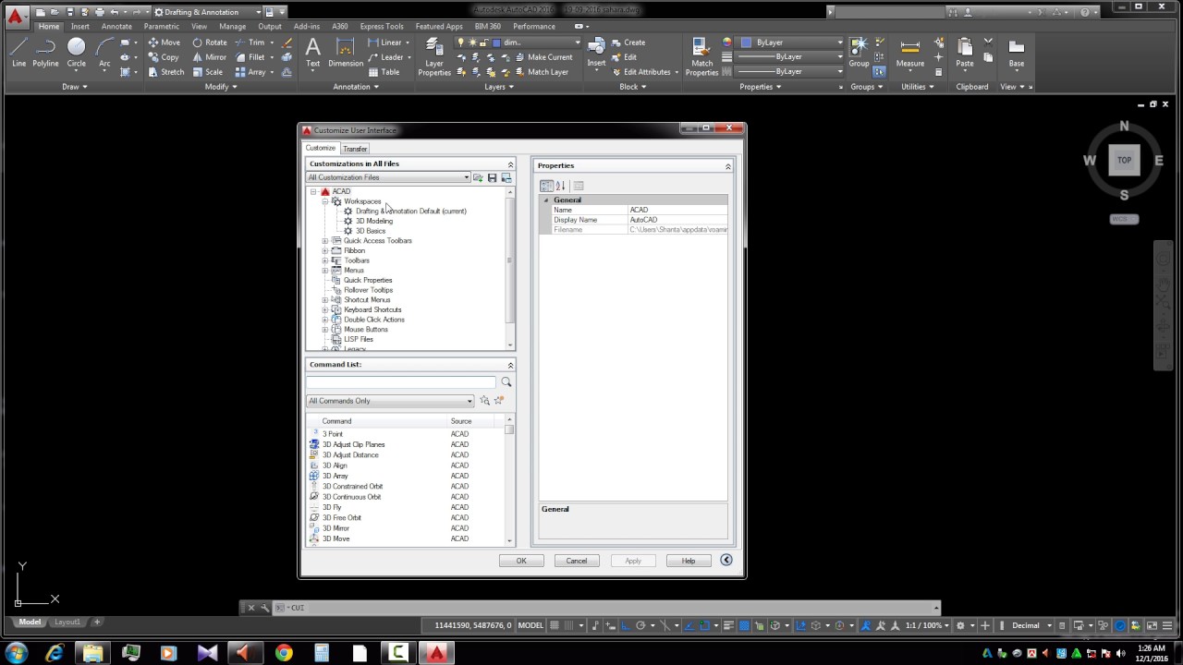The width and height of the screenshot is (1183, 665).
Task: Select the Dimension tool
Action: point(346,53)
